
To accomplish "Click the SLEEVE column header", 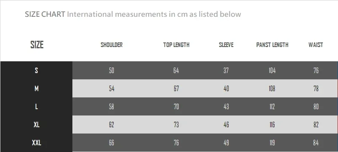I will (226, 45).
